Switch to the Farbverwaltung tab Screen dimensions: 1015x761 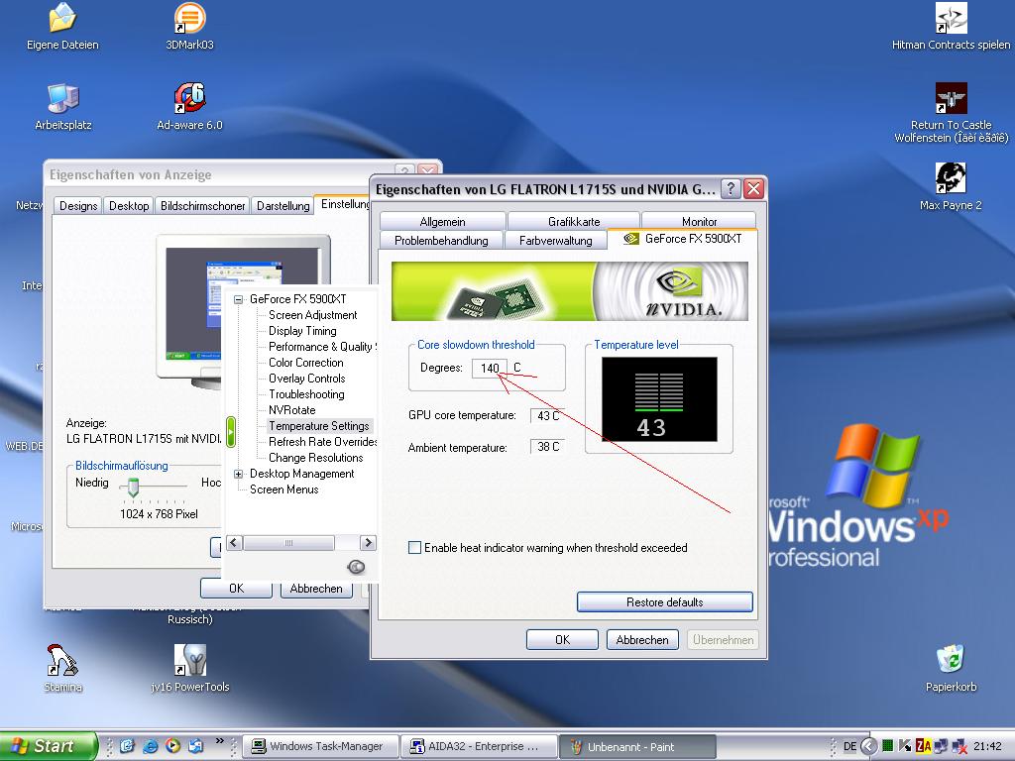tap(556, 240)
